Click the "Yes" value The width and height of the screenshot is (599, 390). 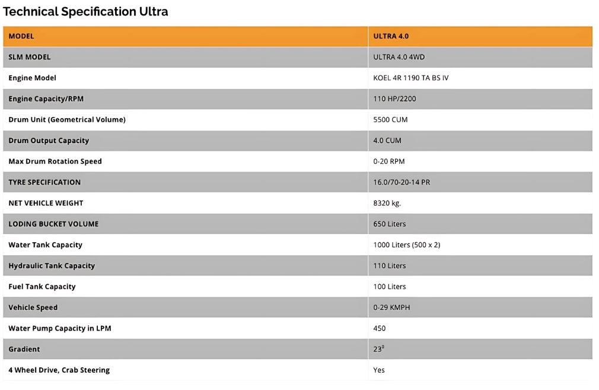(x=379, y=370)
